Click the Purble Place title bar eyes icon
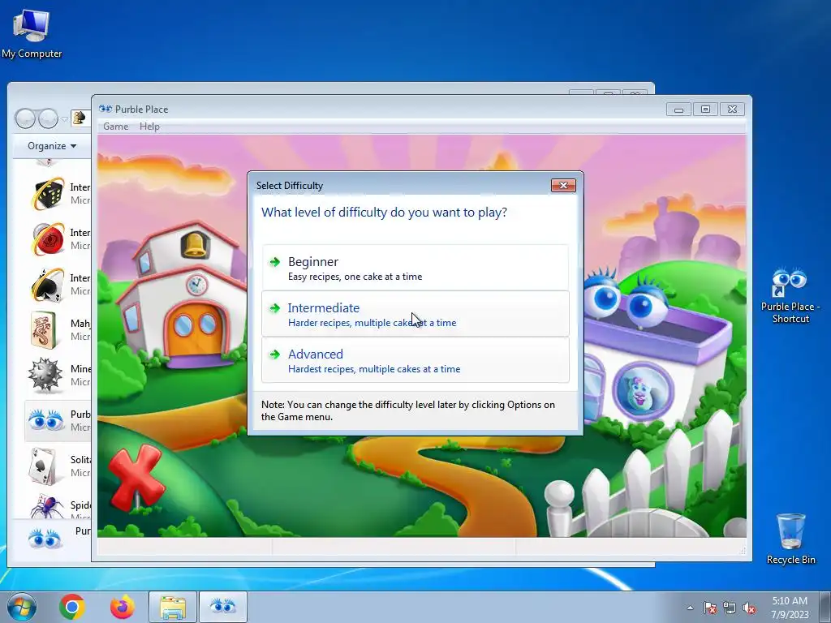Viewport: 831px width, 623px height. [105, 110]
